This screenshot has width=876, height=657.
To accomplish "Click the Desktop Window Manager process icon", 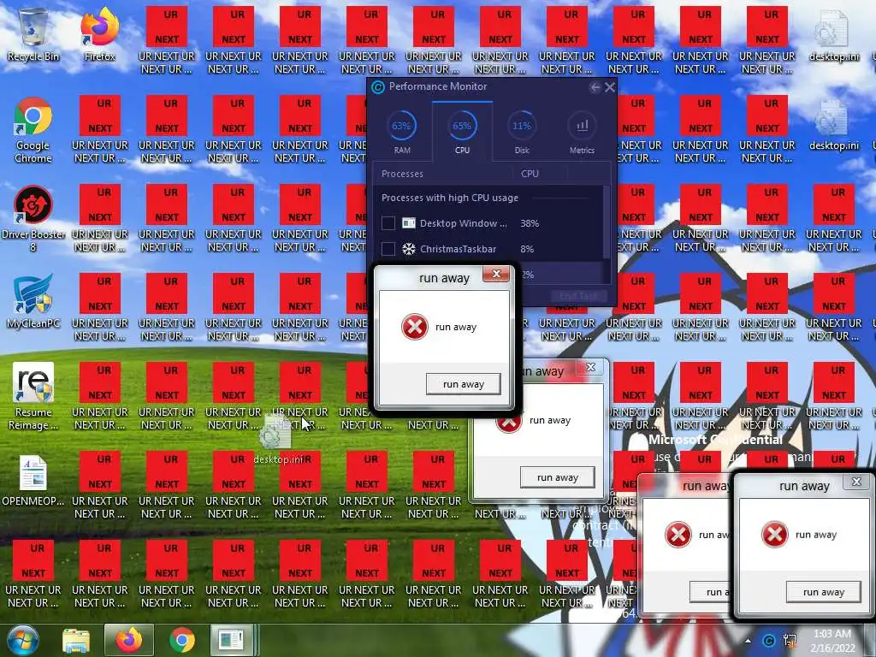I will 409,223.
